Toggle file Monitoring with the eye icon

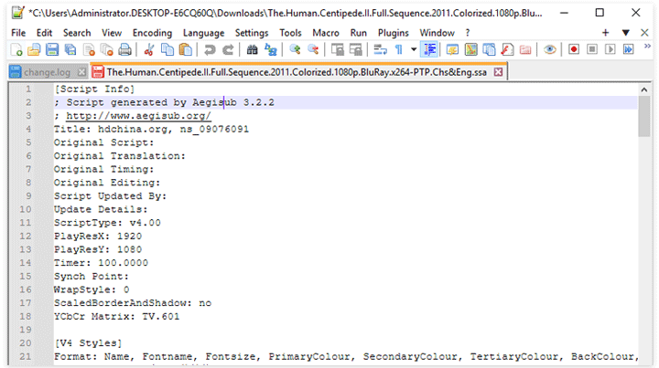[x=549, y=50]
